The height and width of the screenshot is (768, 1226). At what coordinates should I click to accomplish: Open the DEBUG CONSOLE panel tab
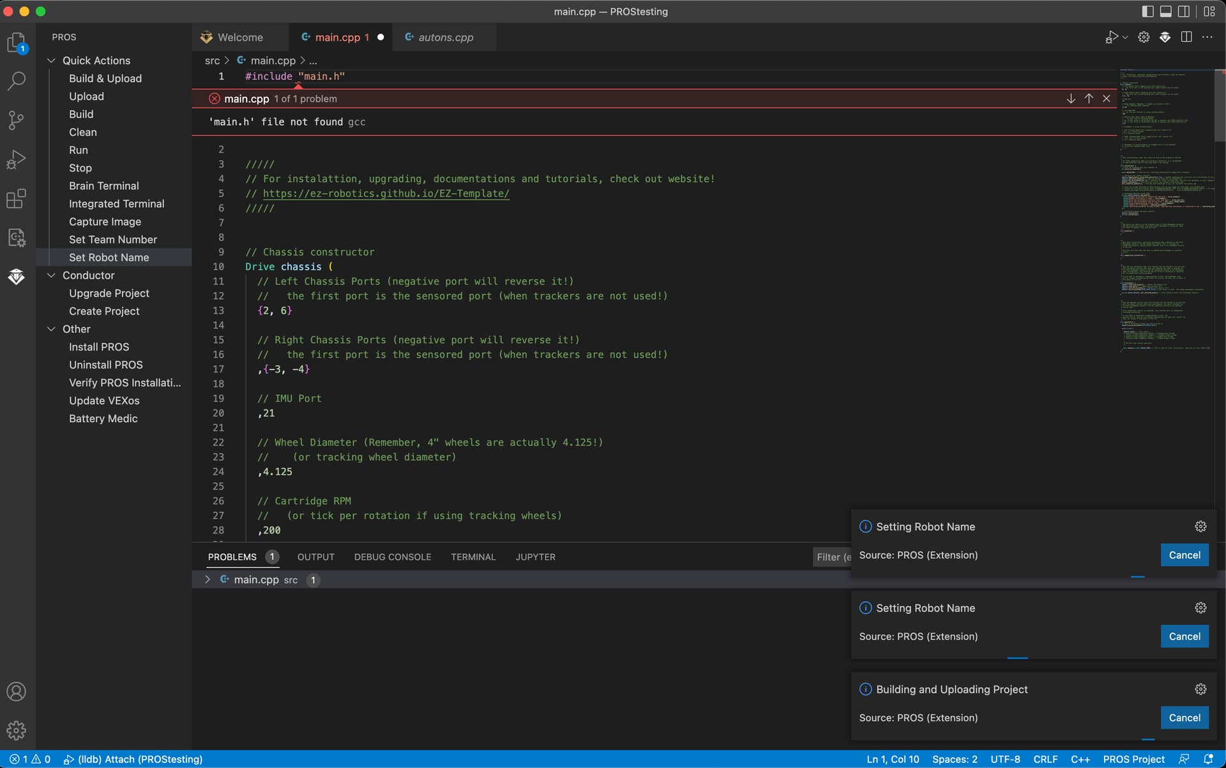pos(393,557)
